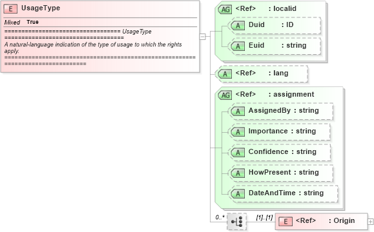Click the A icon beside AssignedBy
This screenshot has height=232, width=374.
click(238, 111)
